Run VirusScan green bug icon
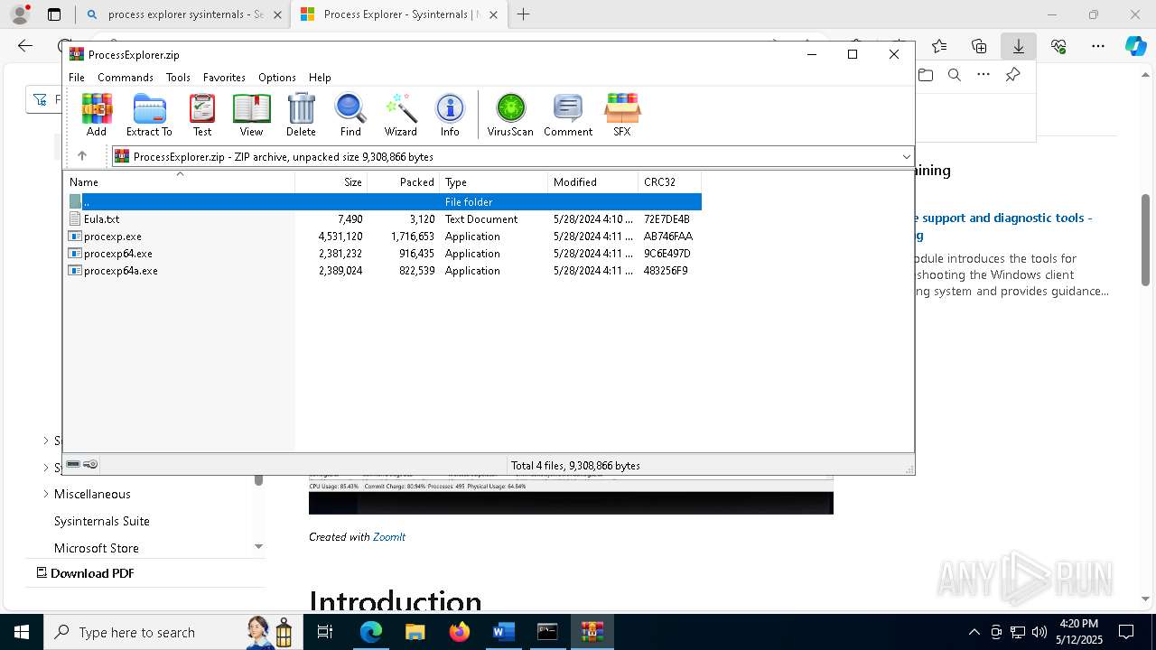The image size is (1156, 650). 510,115
